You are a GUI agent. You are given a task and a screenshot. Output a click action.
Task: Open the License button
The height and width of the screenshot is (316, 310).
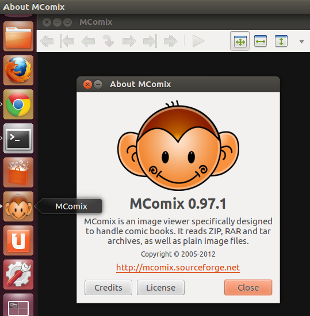click(160, 288)
